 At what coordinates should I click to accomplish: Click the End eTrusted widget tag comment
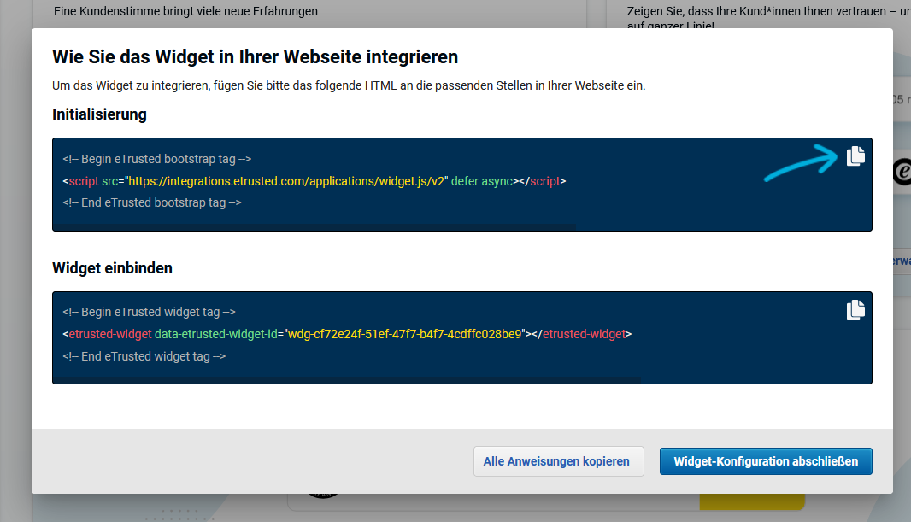coord(144,356)
